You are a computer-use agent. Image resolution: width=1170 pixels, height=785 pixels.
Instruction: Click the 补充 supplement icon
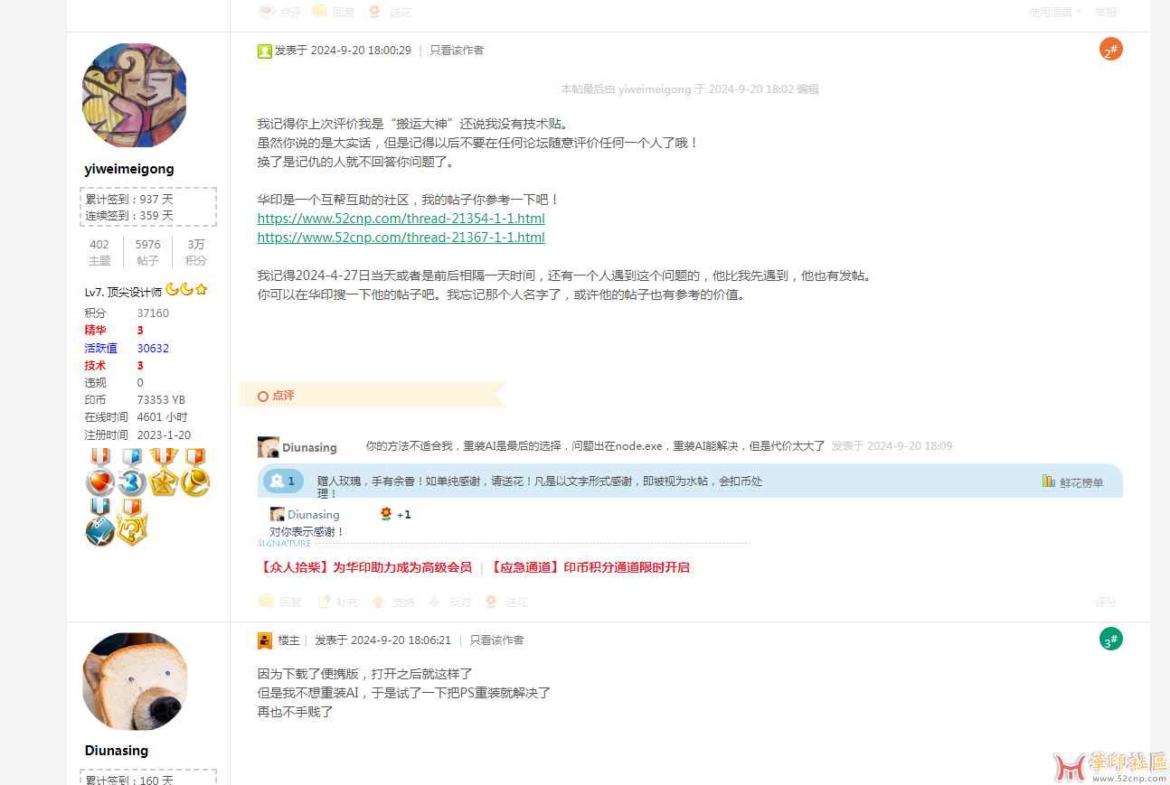click(324, 602)
